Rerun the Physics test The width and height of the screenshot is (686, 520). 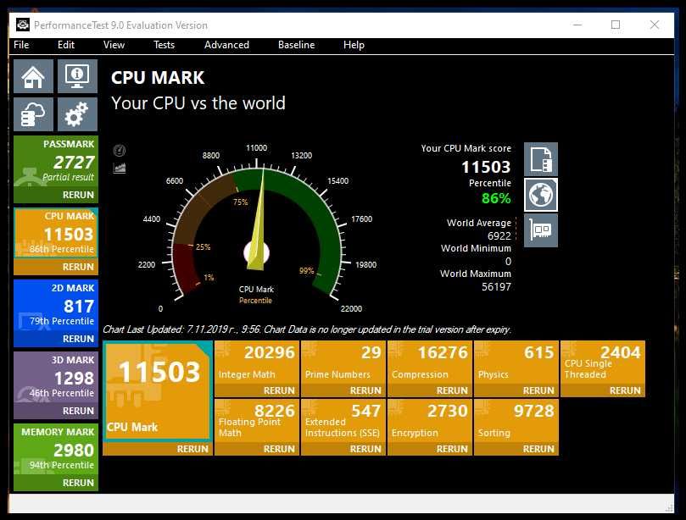tap(516, 390)
